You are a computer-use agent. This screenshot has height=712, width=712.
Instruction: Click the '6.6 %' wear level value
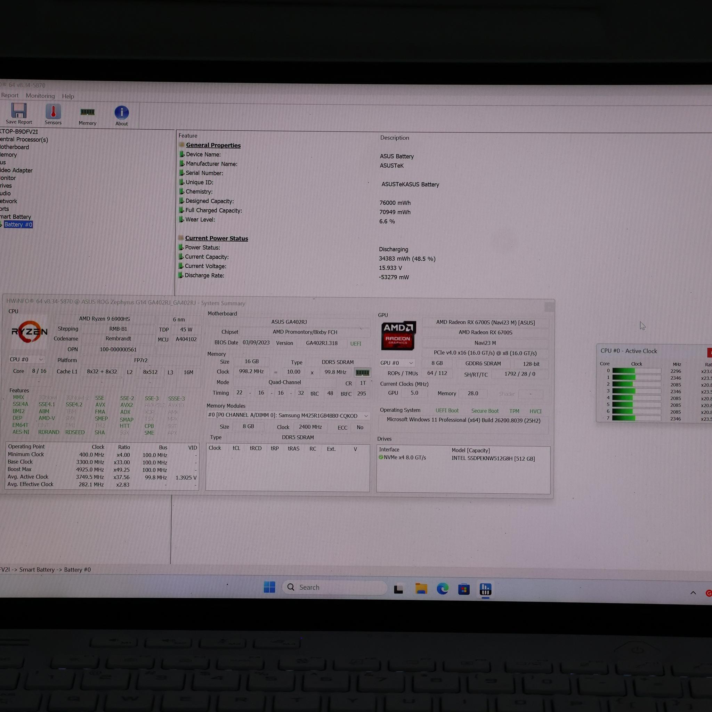click(387, 221)
